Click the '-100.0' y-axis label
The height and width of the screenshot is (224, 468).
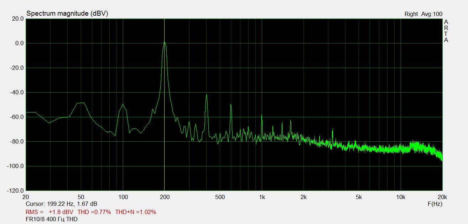point(15,166)
